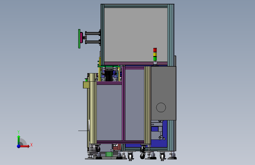255x165 pixels.
Task: Select the yellow segment of the signal tower
Action: [155, 54]
